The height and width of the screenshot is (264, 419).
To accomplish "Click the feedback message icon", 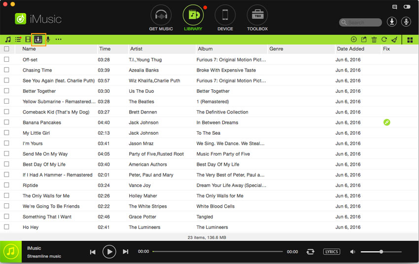I will click(x=395, y=7).
